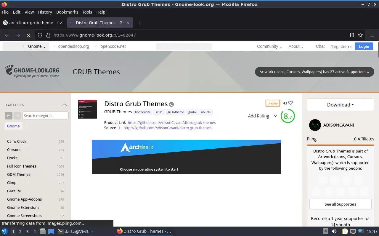
Task: Expand the hidden tray items arrow
Action: tap(325, 231)
